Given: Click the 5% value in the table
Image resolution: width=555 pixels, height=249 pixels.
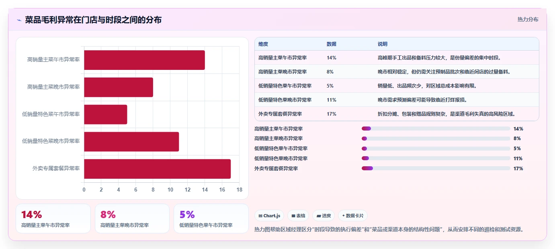Looking at the screenshot, I should click(x=330, y=86).
